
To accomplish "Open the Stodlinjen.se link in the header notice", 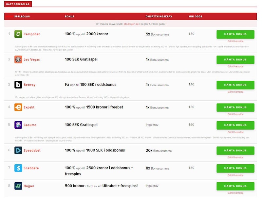I will click(131, 24).
